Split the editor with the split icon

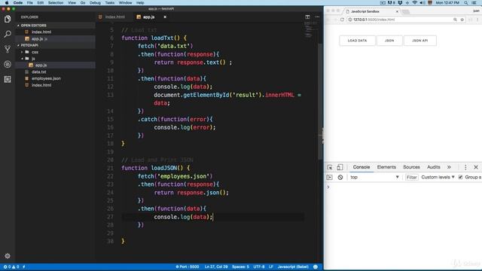307,17
